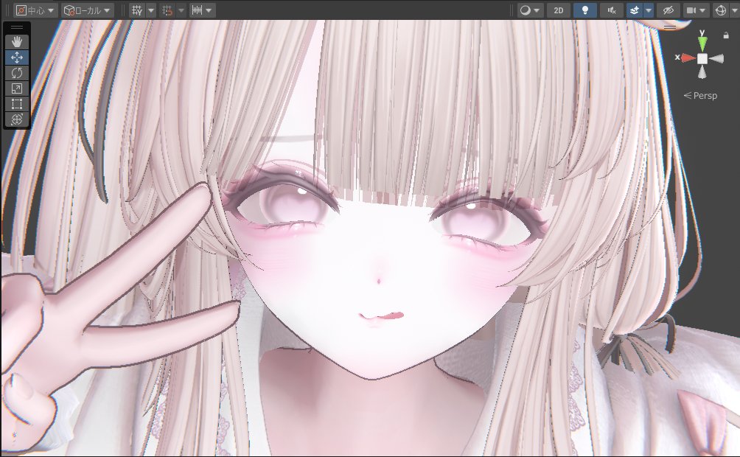Toggle scene lighting lightbulb
This screenshot has width=740, height=457.
(x=584, y=10)
